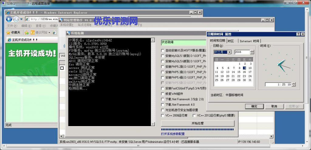This screenshot has height=150, width=311.
Task: Select day 15 in the calendar
Action: [x=239, y=72]
